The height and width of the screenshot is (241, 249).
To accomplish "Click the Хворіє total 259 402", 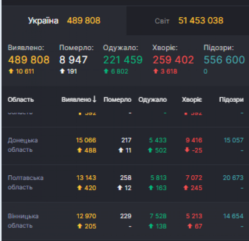I will (173, 60).
